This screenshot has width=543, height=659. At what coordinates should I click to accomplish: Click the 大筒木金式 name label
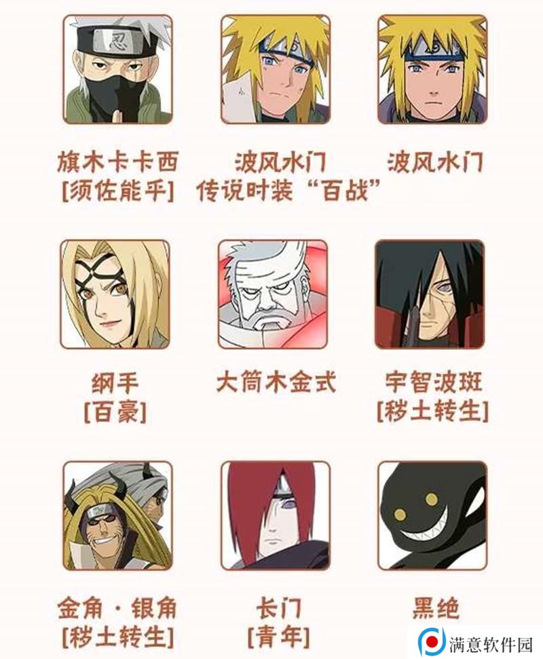coord(276,383)
